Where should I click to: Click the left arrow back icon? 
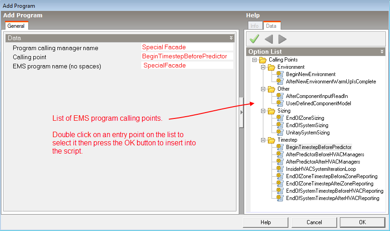click(x=269, y=39)
